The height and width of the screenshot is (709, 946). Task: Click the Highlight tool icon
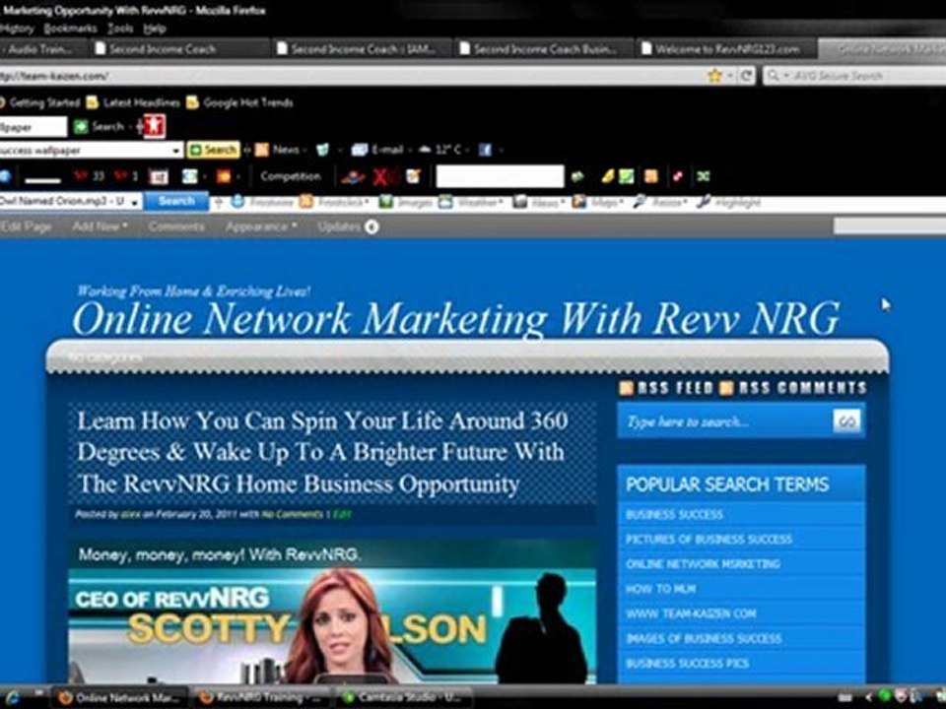tap(703, 203)
